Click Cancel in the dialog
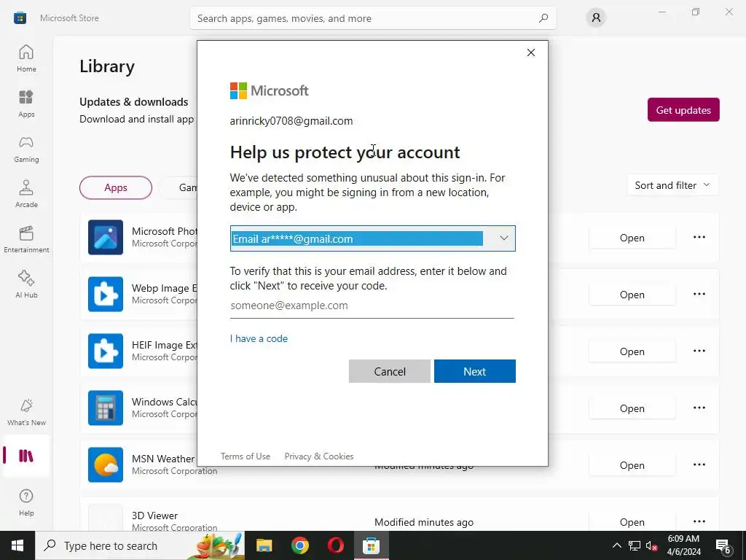 click(x=390, y=371)
